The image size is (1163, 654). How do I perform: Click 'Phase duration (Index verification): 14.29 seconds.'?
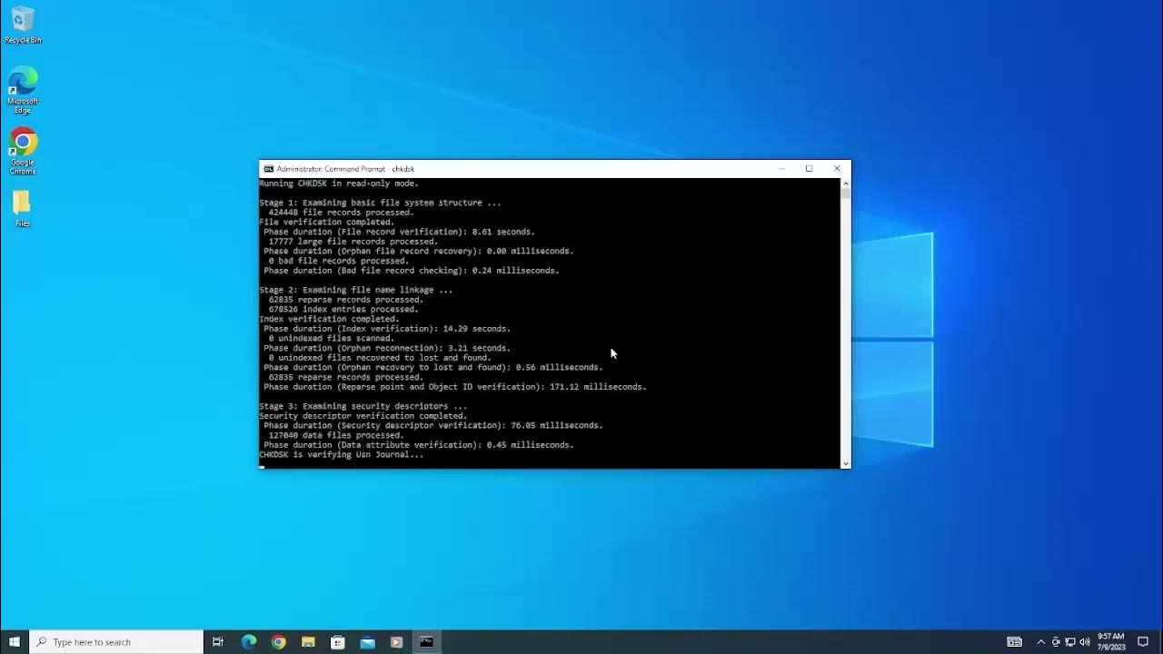coord(387,329)
